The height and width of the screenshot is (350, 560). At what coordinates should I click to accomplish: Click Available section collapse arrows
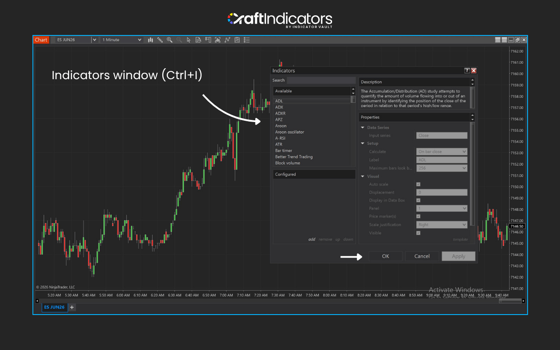point(353,91)
